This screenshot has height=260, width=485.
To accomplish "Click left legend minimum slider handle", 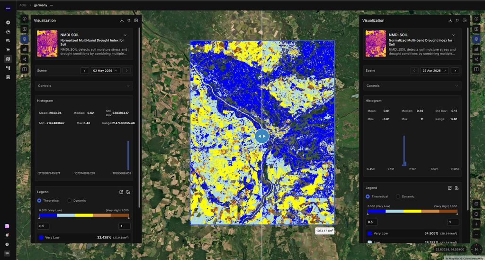I will [x=39, y=218].
